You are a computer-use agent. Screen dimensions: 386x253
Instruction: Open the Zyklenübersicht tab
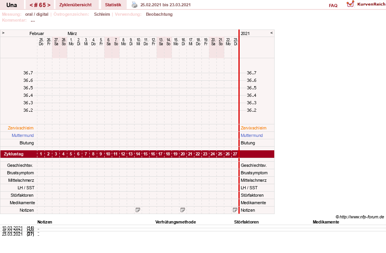pyautogui.click(x=75, y=5)
